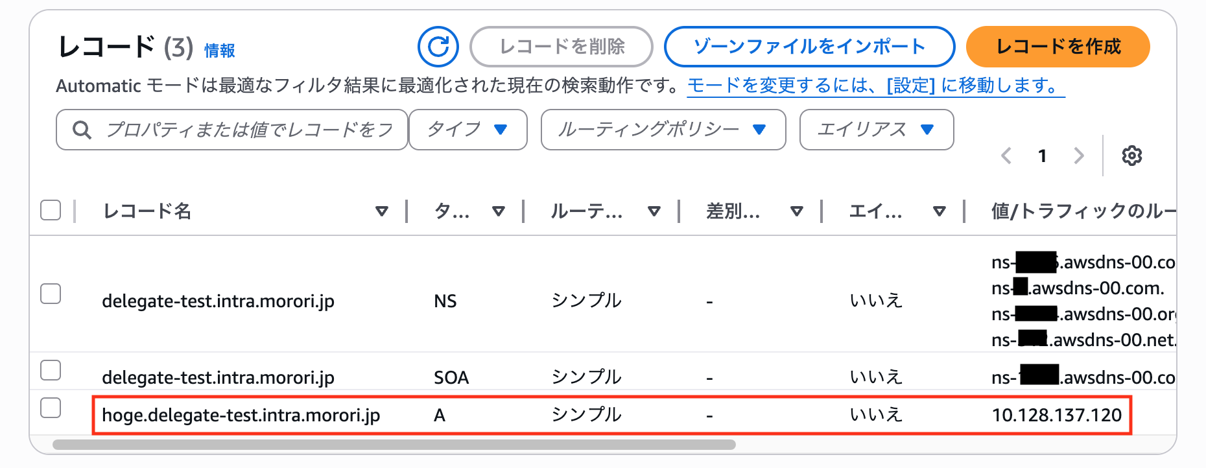Sort records by タイプ column
The width and height of the screenshot is (1206, 468).
499,211
